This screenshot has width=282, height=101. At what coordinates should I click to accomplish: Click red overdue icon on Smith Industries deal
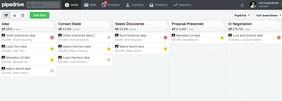[x=52, y=37]
